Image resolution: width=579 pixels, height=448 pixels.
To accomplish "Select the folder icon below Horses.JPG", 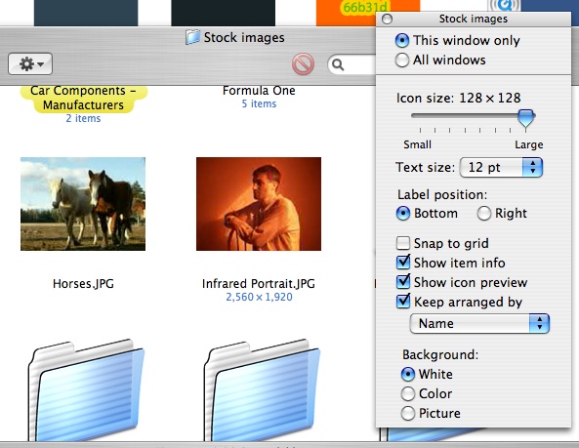I will [86, 389].
